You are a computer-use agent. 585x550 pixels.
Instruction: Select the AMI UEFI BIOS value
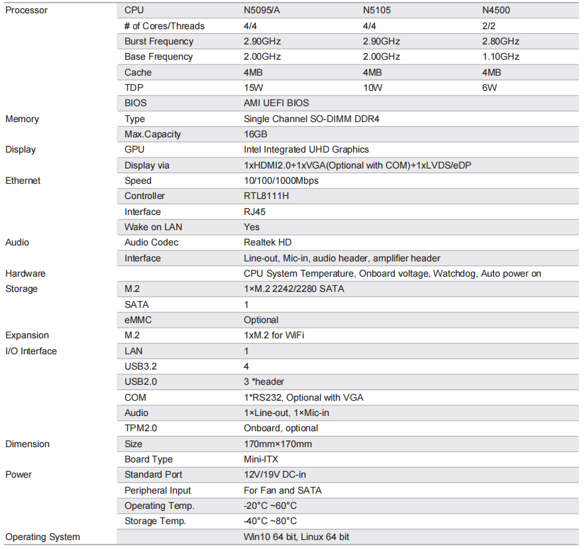click(276, 103)
